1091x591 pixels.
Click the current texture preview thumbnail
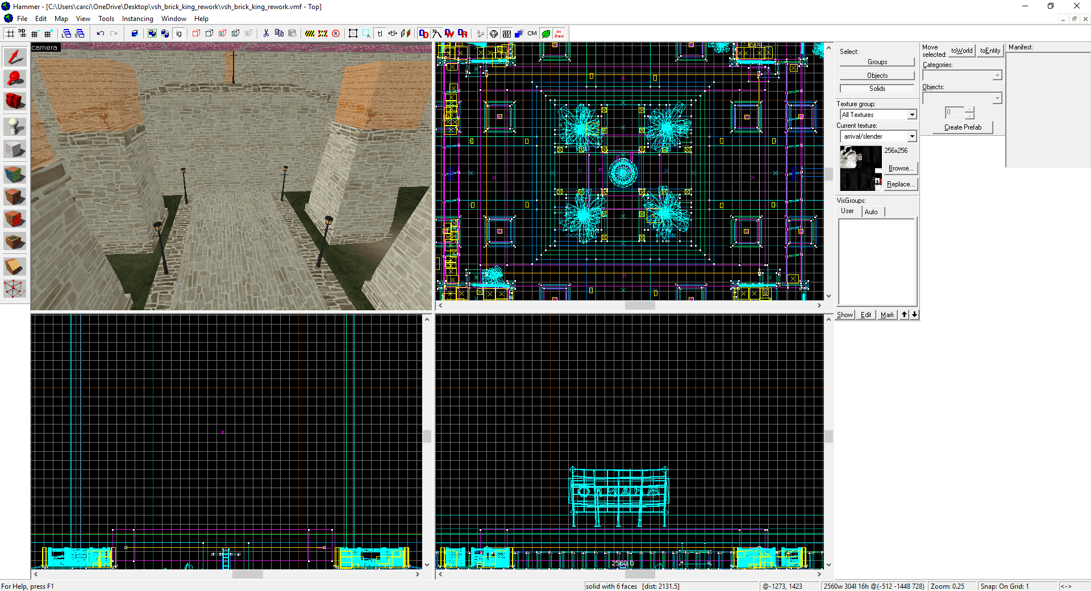click(860, 168)
